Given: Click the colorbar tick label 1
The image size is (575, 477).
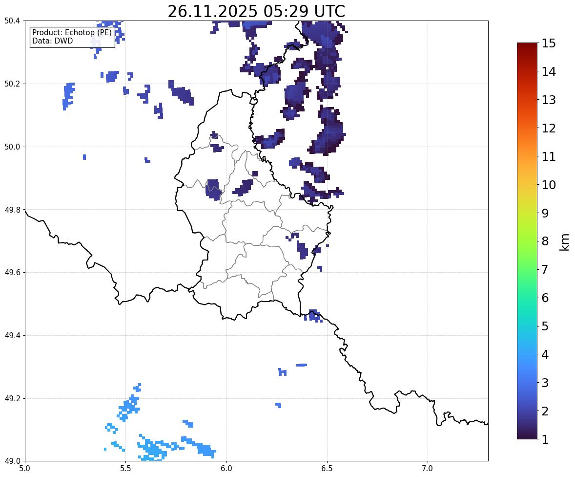Looking at the screenshot, I should [545, 439].
